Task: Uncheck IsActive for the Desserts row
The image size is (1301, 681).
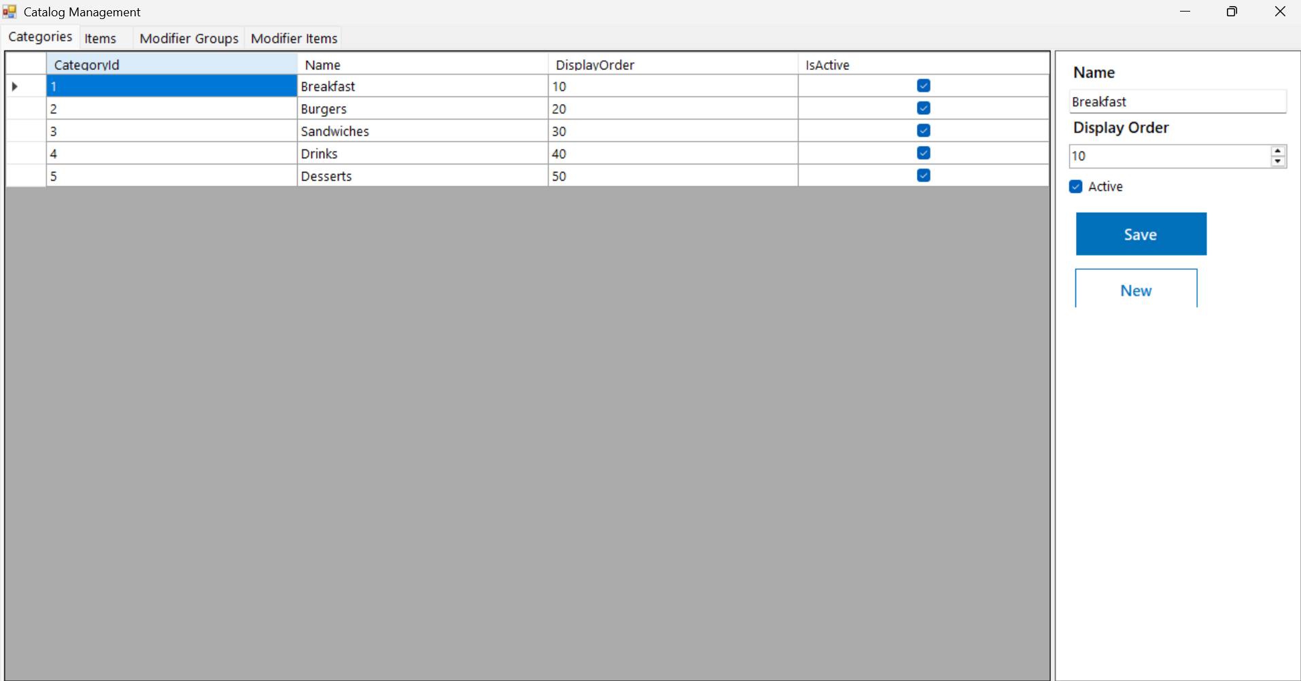Action: (922, 175)
